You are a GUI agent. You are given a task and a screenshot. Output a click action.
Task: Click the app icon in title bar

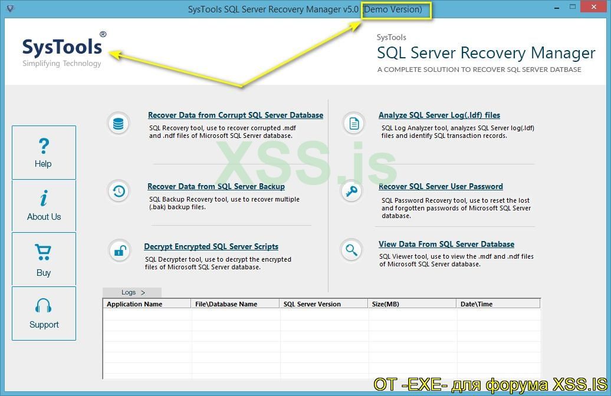click(x=10, y=8)
